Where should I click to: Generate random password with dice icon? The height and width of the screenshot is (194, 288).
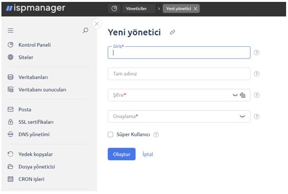[243, 95]
